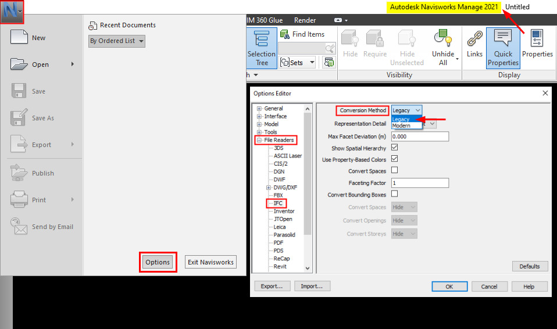Click the Max Facet Deviation input field
The width and height of the screenshot is (557, 329).
click(420, 137)
